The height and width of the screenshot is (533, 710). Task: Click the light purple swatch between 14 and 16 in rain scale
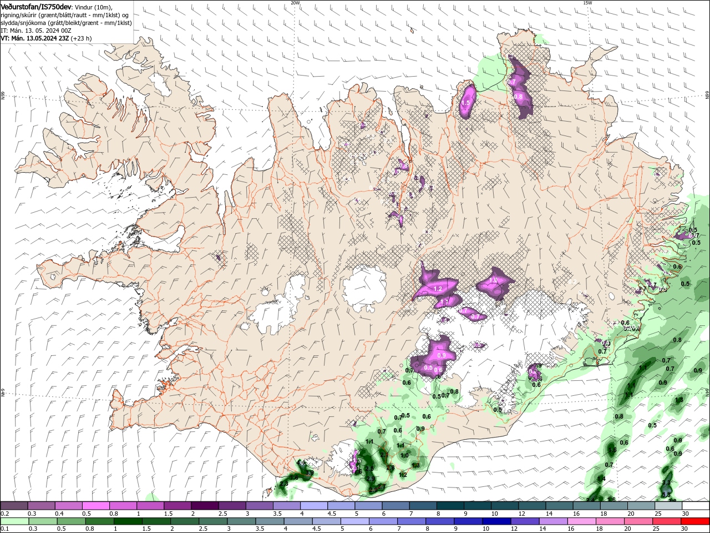553,521
